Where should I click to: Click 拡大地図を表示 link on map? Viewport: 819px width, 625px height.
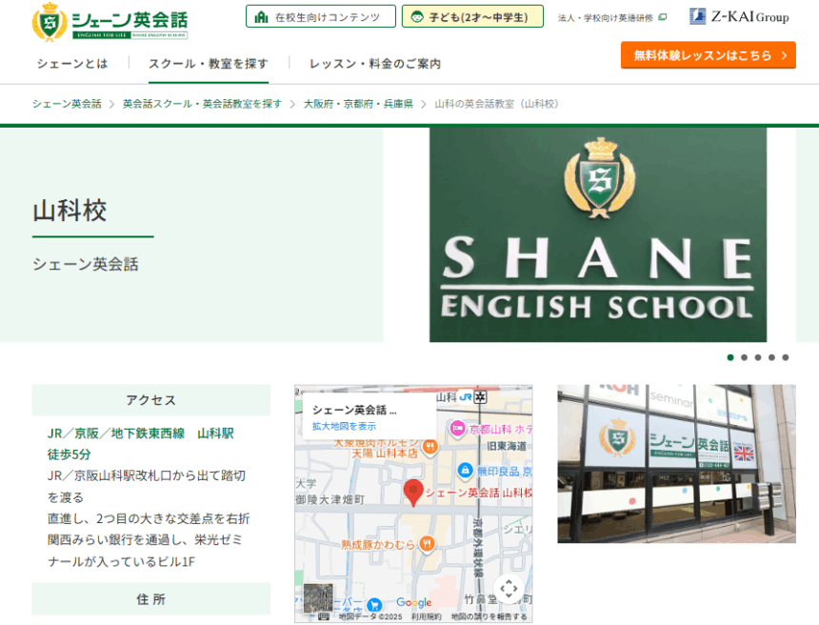coord(344,426)
